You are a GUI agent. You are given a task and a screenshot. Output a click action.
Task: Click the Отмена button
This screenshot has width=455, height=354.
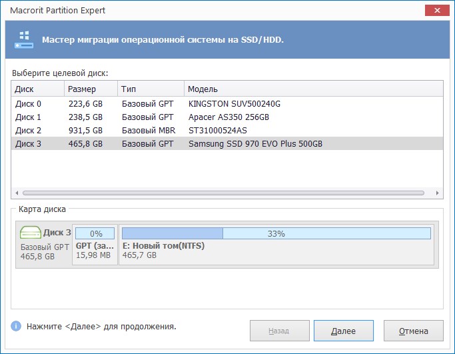point(414,331)
